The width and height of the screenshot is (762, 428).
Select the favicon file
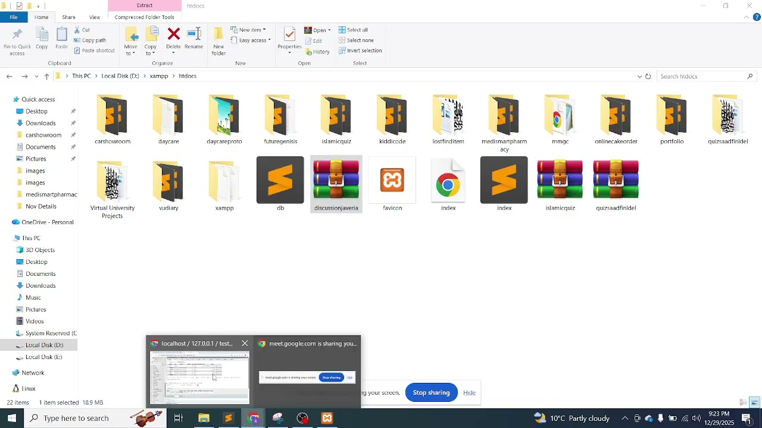[392, 185]
